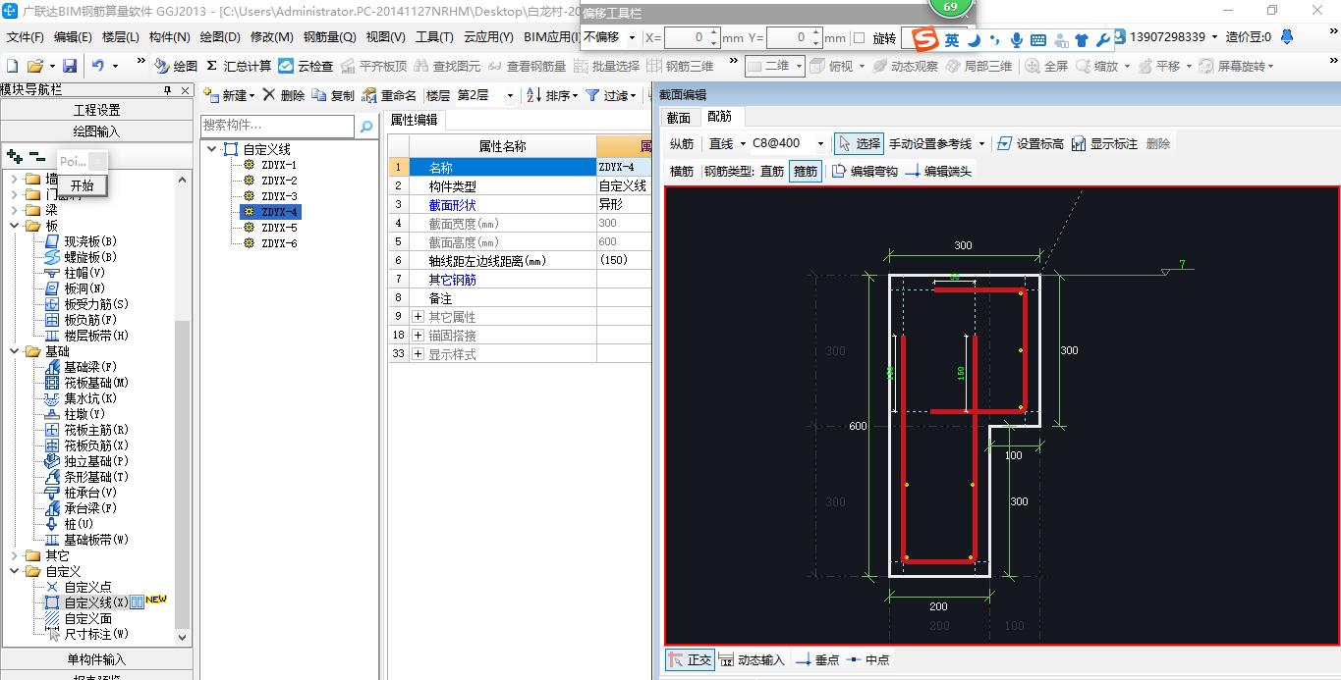
Task: Click 编辑弯钩 edit hook tool
Action: (x=865, y=171)
